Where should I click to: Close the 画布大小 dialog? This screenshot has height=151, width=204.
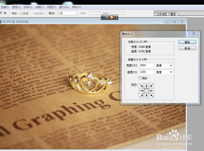[194, 33]
